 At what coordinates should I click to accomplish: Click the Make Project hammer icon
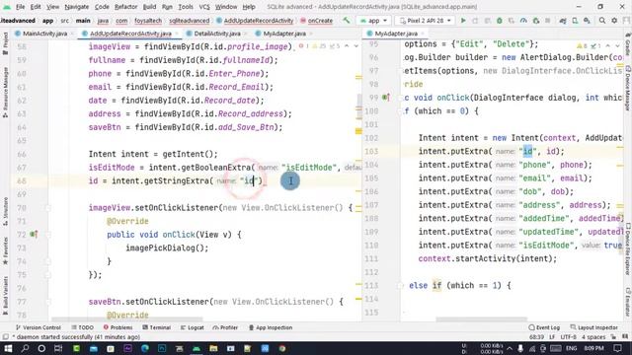coord(347,20)
